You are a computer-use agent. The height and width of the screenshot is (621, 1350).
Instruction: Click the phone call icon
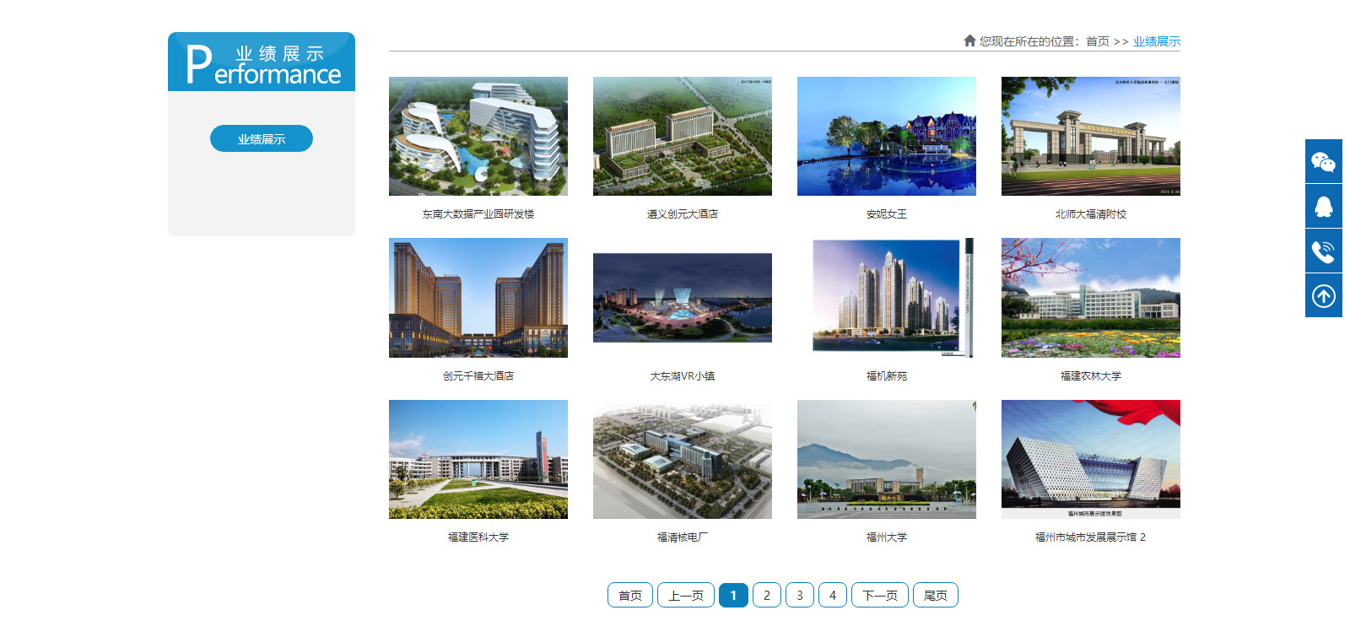coord(1323,251)
